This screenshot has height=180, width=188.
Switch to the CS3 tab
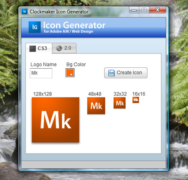point(39,48)
